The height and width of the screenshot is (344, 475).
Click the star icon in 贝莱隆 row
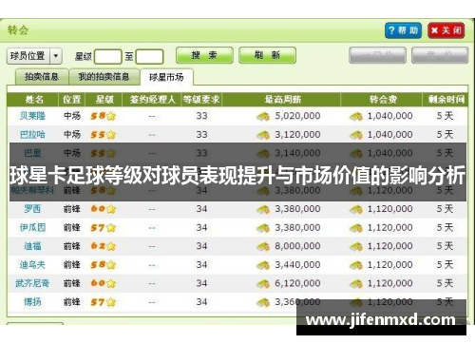pos(111,116)
